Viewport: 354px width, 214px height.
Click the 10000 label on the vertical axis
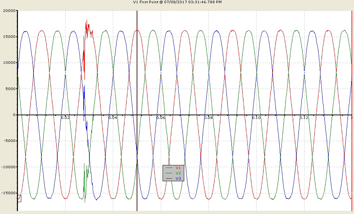coord(9,63)
